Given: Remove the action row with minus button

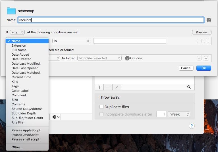Looking at the screenshot, I should point(199,58).
